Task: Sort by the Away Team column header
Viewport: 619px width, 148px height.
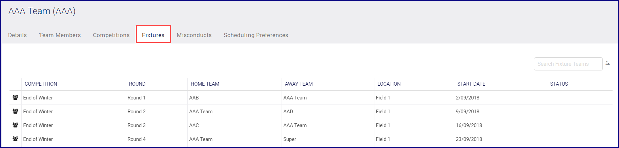Action: click(299, 84)
